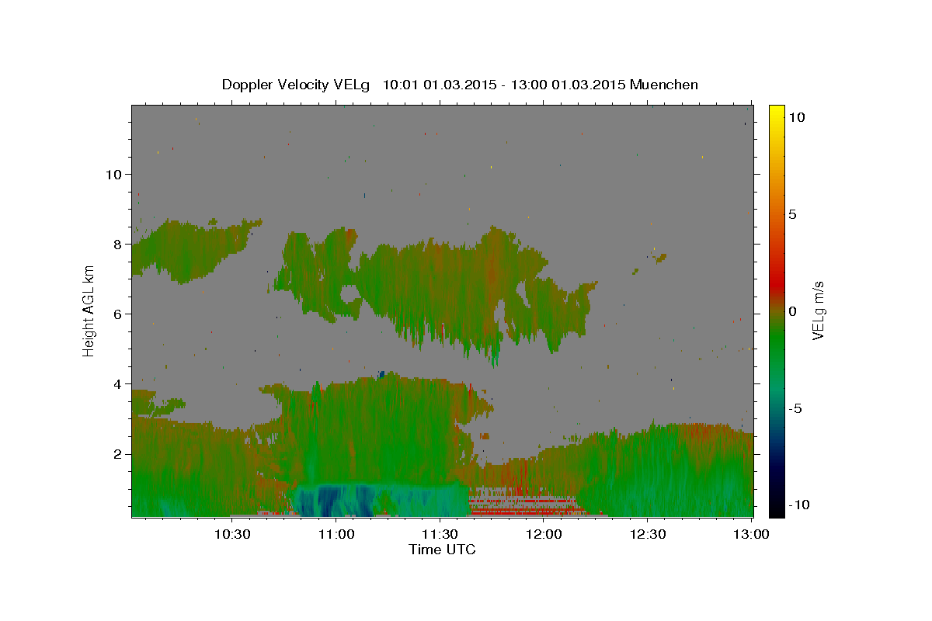Image resolution: width=932 pixels, height=621 pixels.
Task: Click the height tick label 6
Action: point(117,314)
